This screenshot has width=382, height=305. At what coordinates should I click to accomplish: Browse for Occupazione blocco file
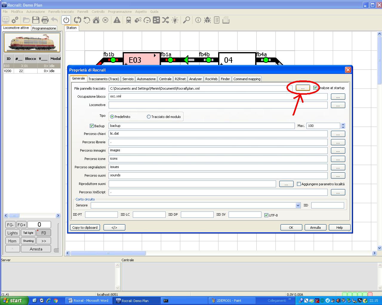click(338, 97)
